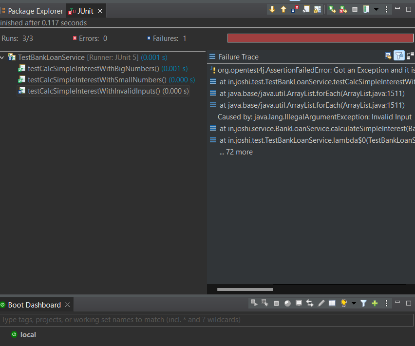
Task: Select AssertionFailedError trace line
Action: click(312, 70)
